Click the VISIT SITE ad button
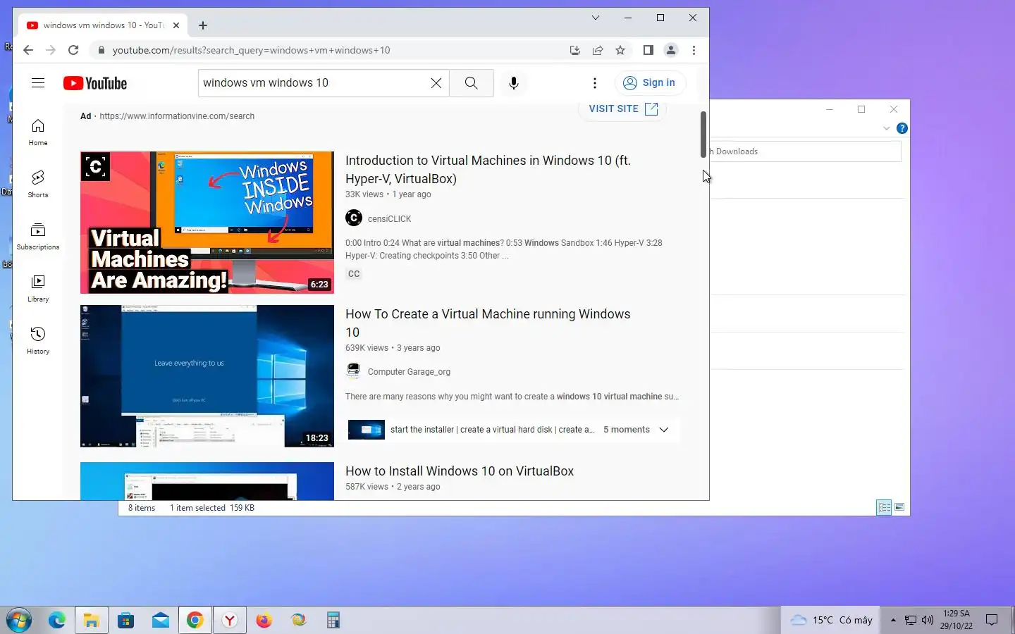The image size is (1015, 634). [x=623, y=108]
